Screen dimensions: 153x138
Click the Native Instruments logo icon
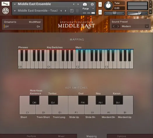click(x=6, y=11)
